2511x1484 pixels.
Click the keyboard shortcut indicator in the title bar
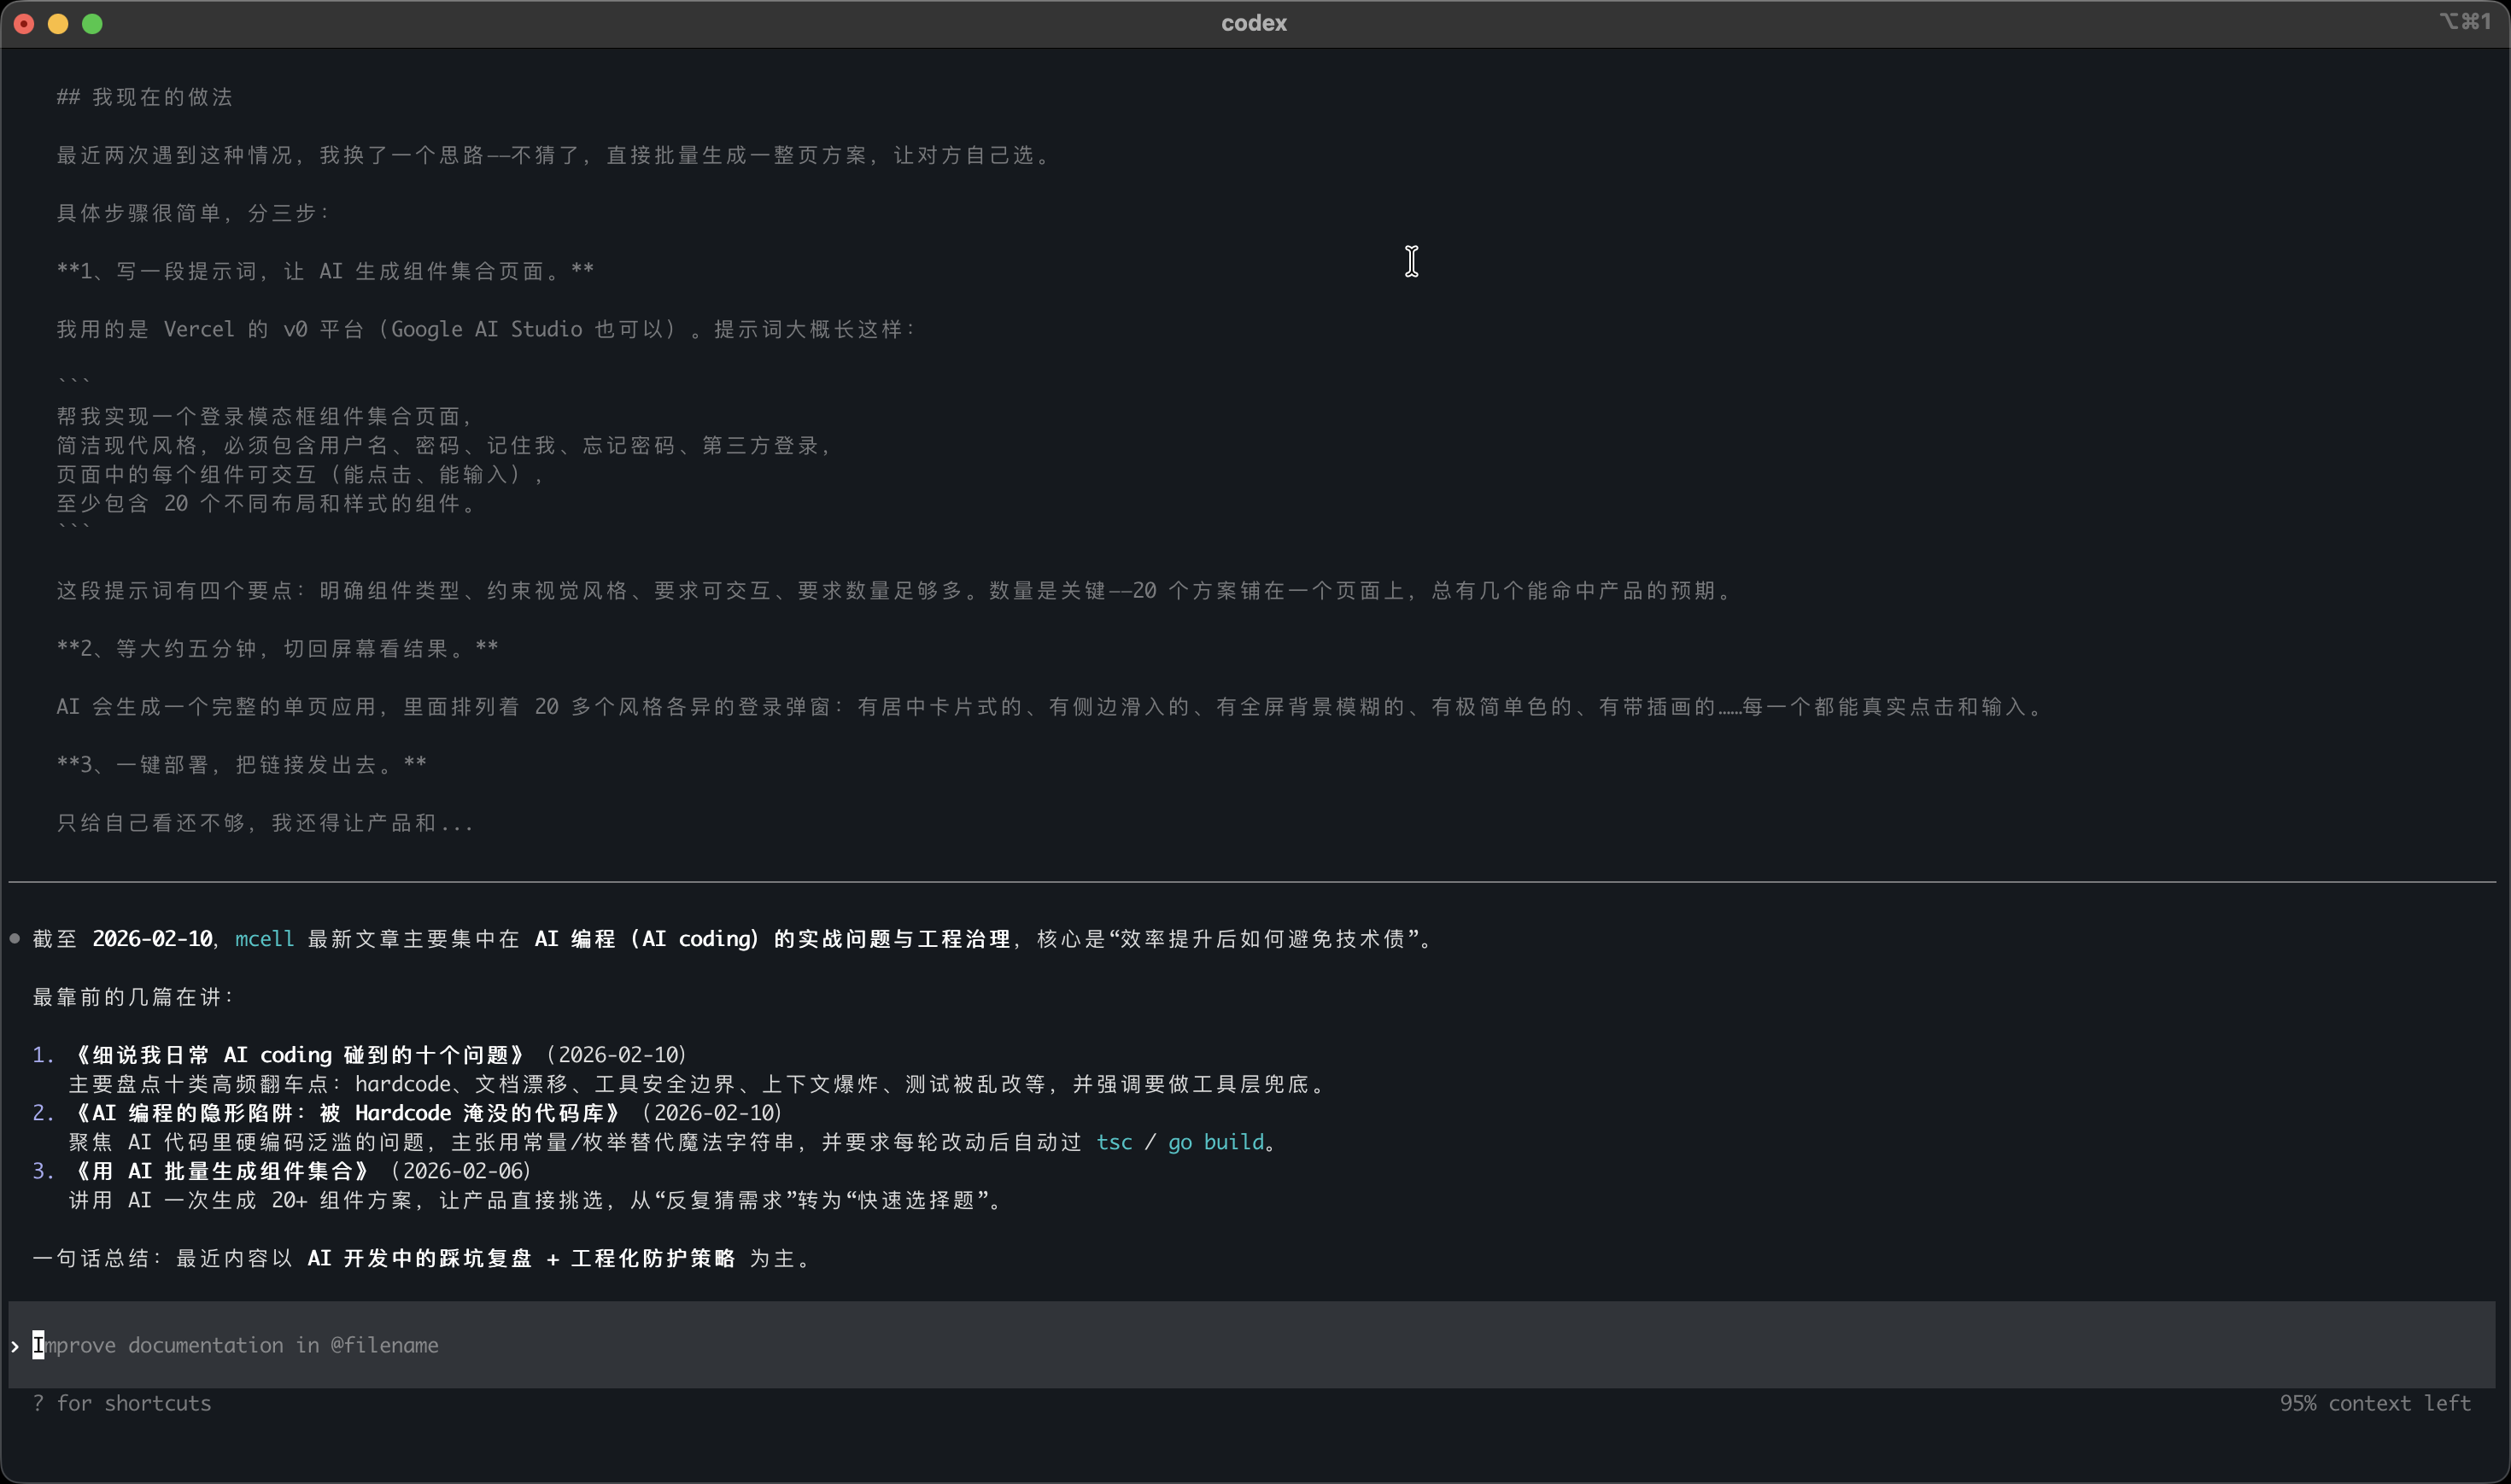(x=2464, y=22)
